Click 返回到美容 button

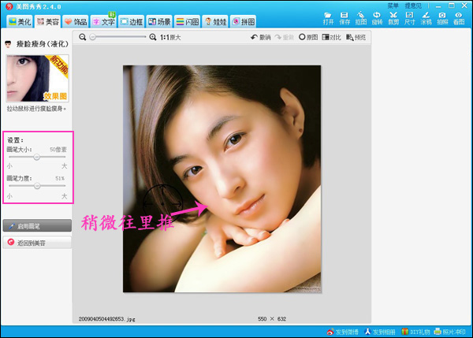click(36, 243)
